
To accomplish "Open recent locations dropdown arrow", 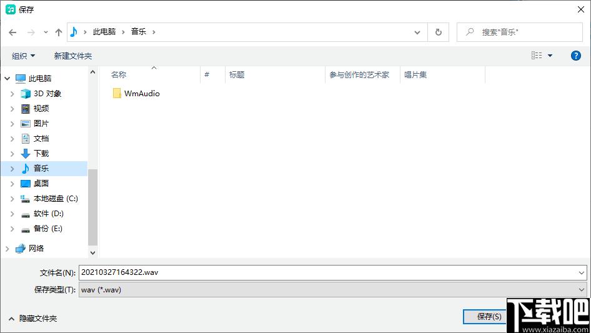I will 46,32.
